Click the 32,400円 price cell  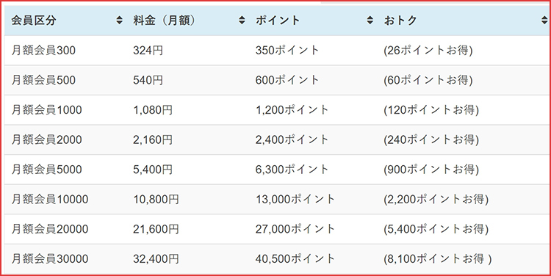coord(156,259)
